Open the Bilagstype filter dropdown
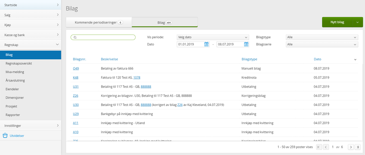The width and height of the screenshot is (365, 155). (x=322, y=37)
